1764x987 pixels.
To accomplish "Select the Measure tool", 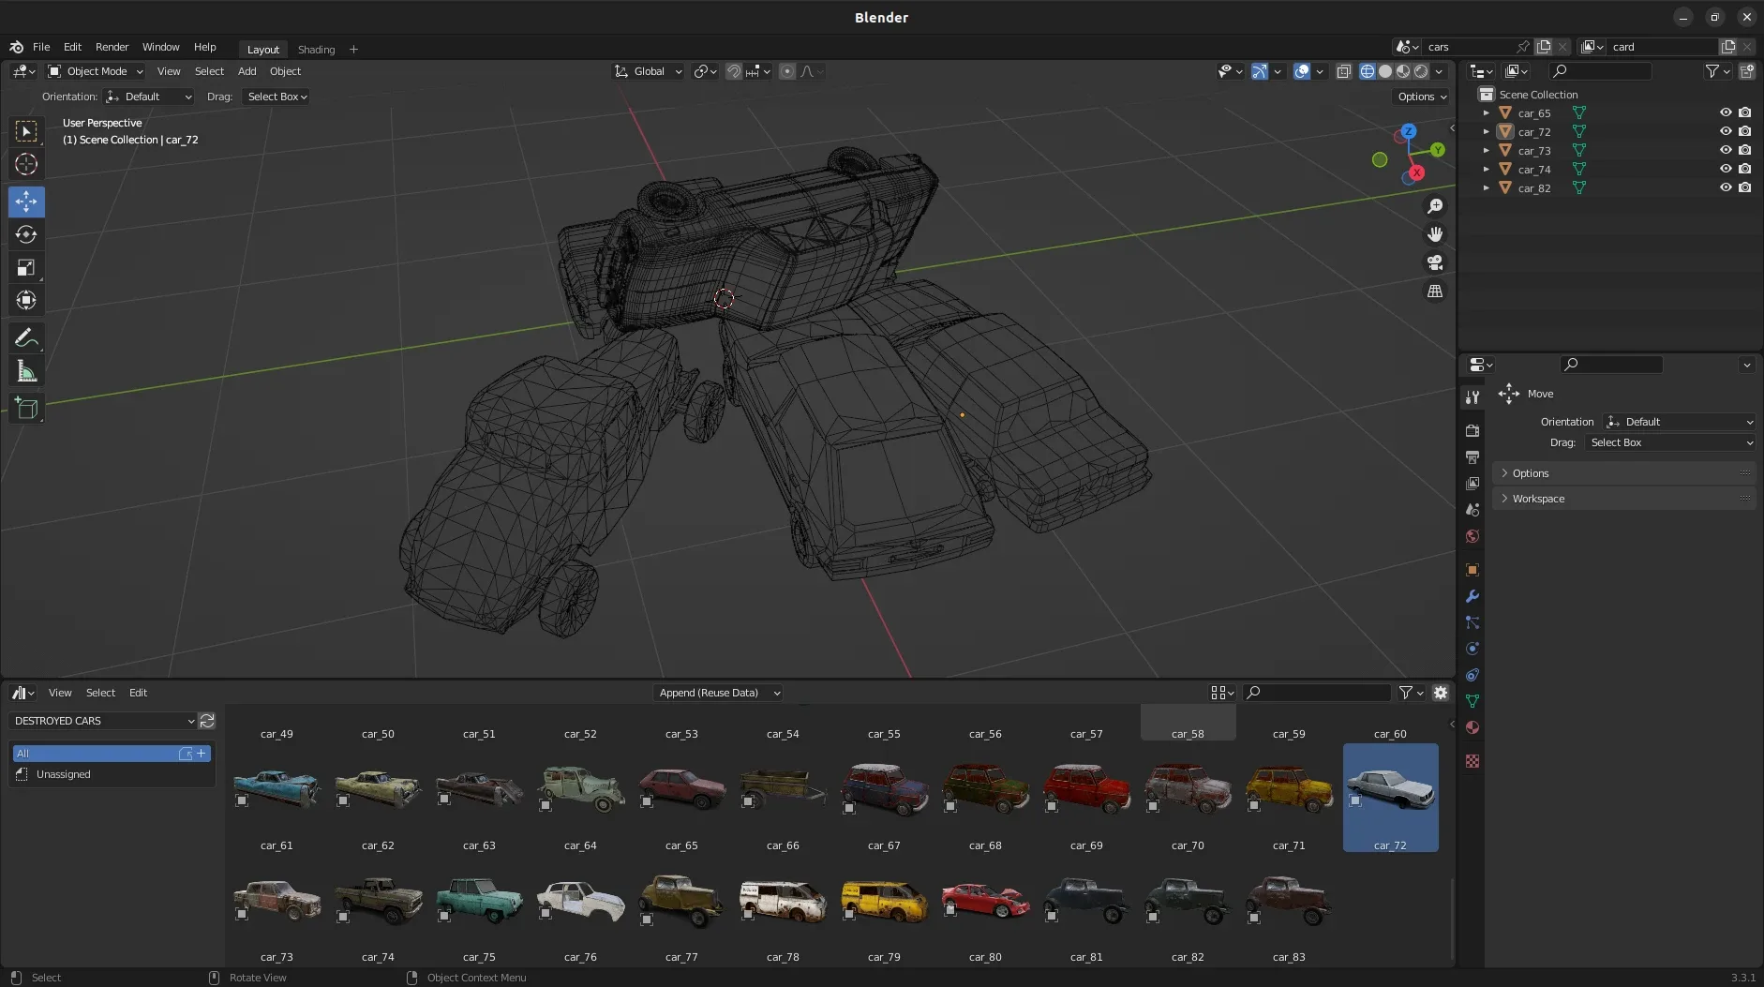I will (26, 372).
